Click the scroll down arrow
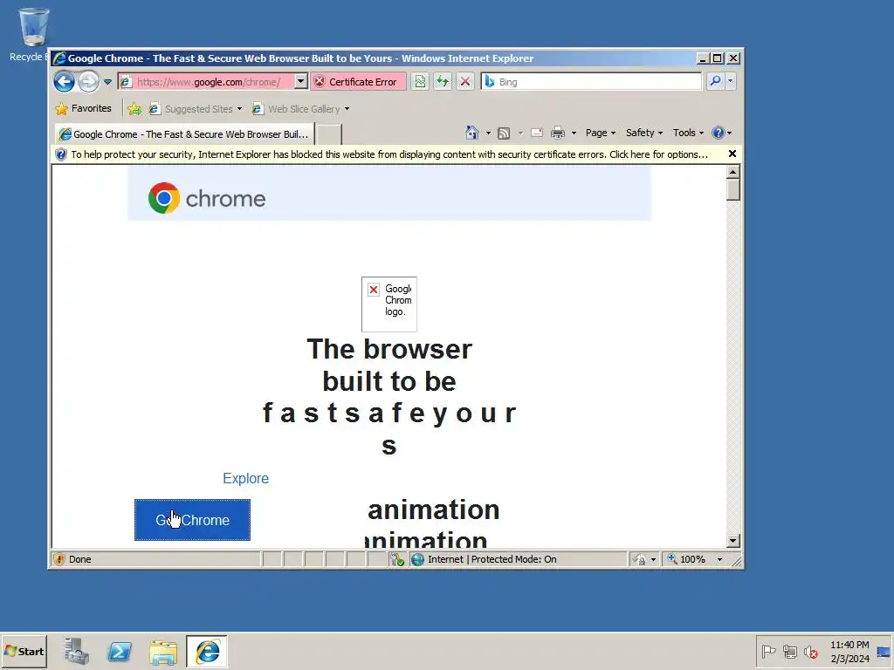894x670 pixels. (733, 541)
